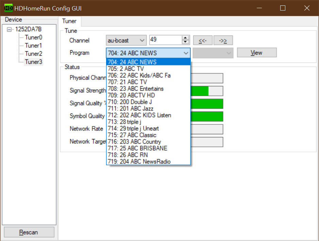Choose 705: 2 ABC TV program

coord(148,69)
